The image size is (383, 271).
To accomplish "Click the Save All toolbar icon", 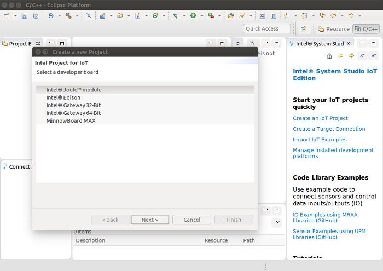I will [36, 16].
